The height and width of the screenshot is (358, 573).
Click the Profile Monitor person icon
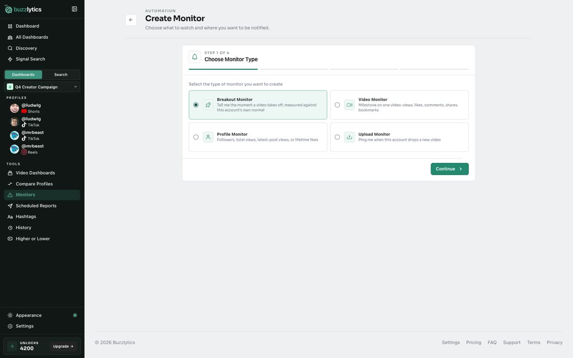tap(208, 137)
